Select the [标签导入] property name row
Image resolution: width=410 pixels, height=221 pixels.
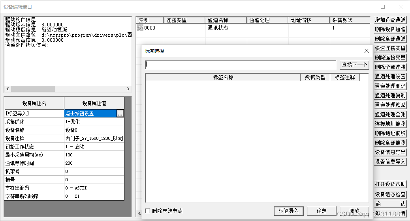click(x=34, y=113)
